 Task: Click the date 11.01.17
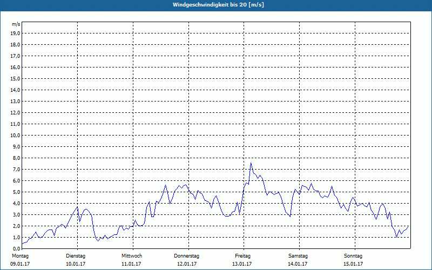pos(131,264)
